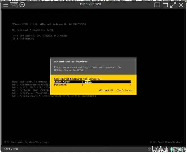This screenshot has width=187, height=153.
Task: Click the <Esc> Cancel option
Action: [x=125, y=90]
